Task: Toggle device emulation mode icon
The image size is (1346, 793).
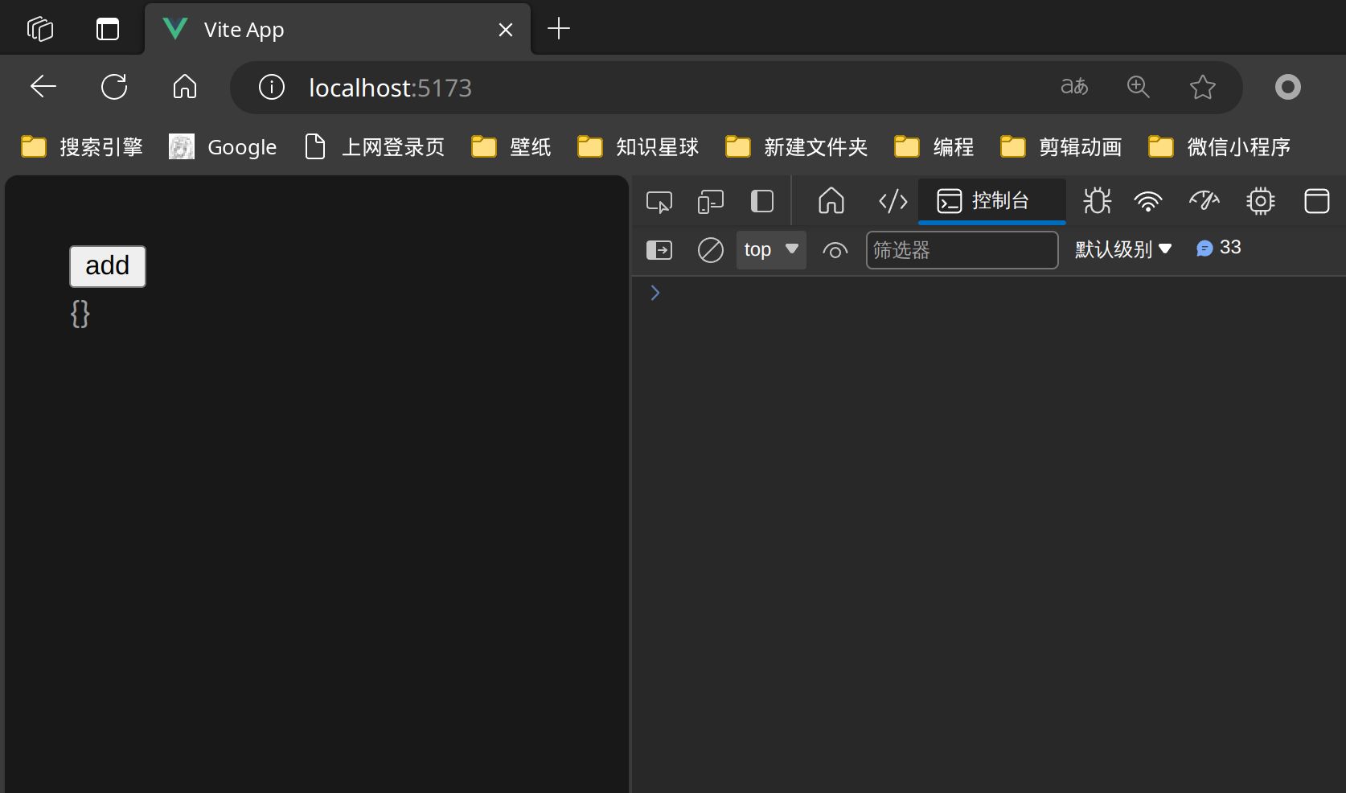Action: click(x=711, y=201)
